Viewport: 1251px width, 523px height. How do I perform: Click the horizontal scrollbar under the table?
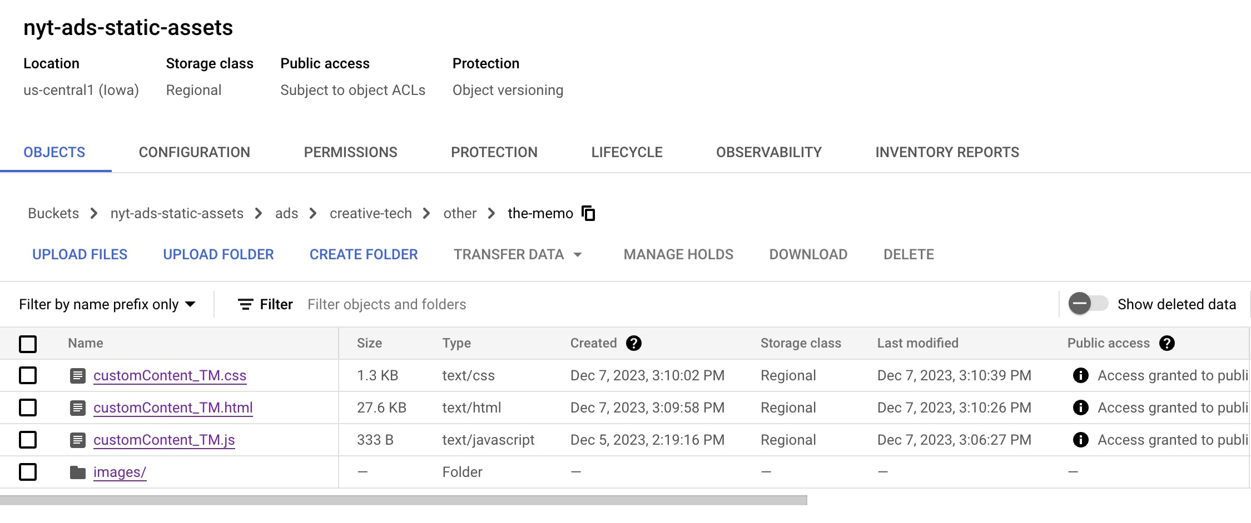tap(403, 500)
